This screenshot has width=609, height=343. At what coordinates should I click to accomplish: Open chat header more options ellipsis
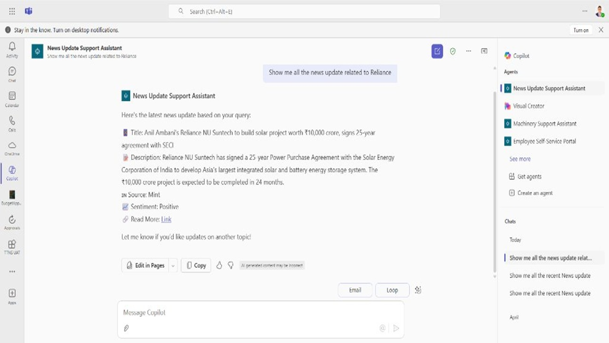point(469,51)
